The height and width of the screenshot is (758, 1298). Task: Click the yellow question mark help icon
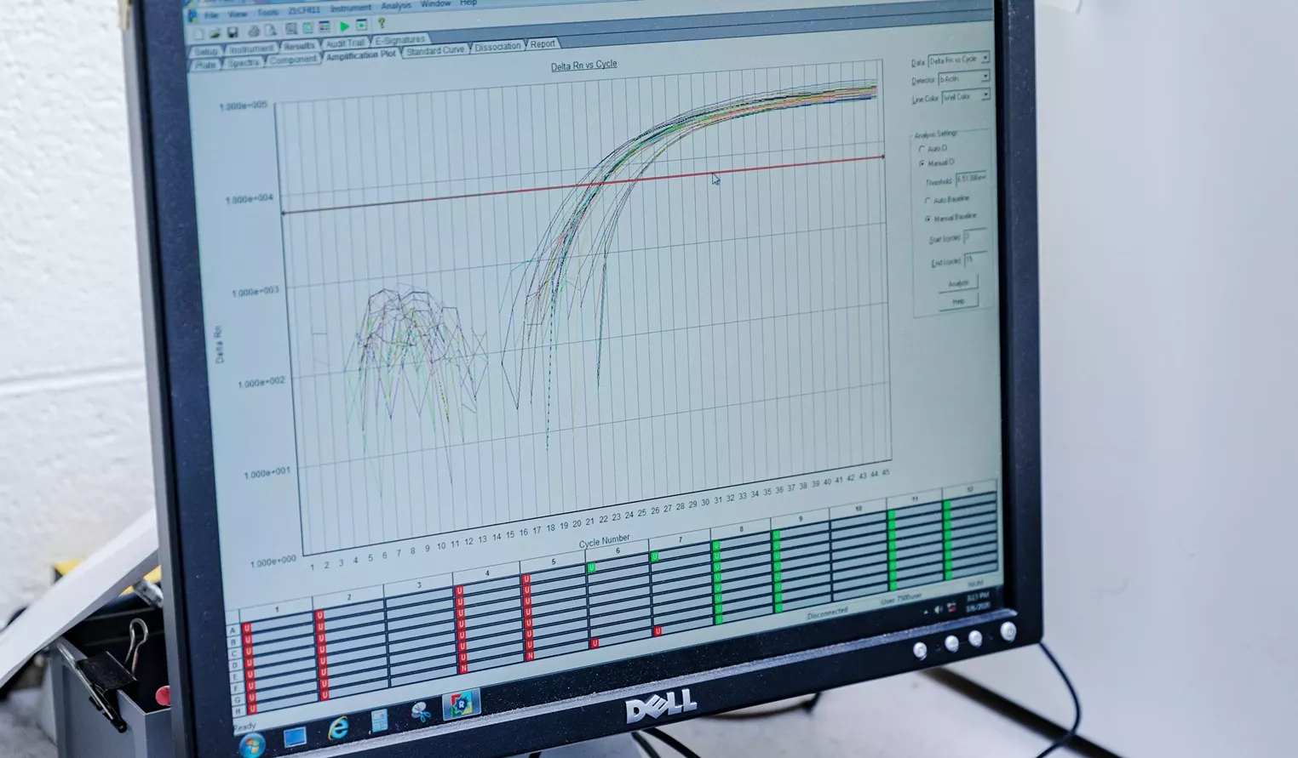[382, 23]
